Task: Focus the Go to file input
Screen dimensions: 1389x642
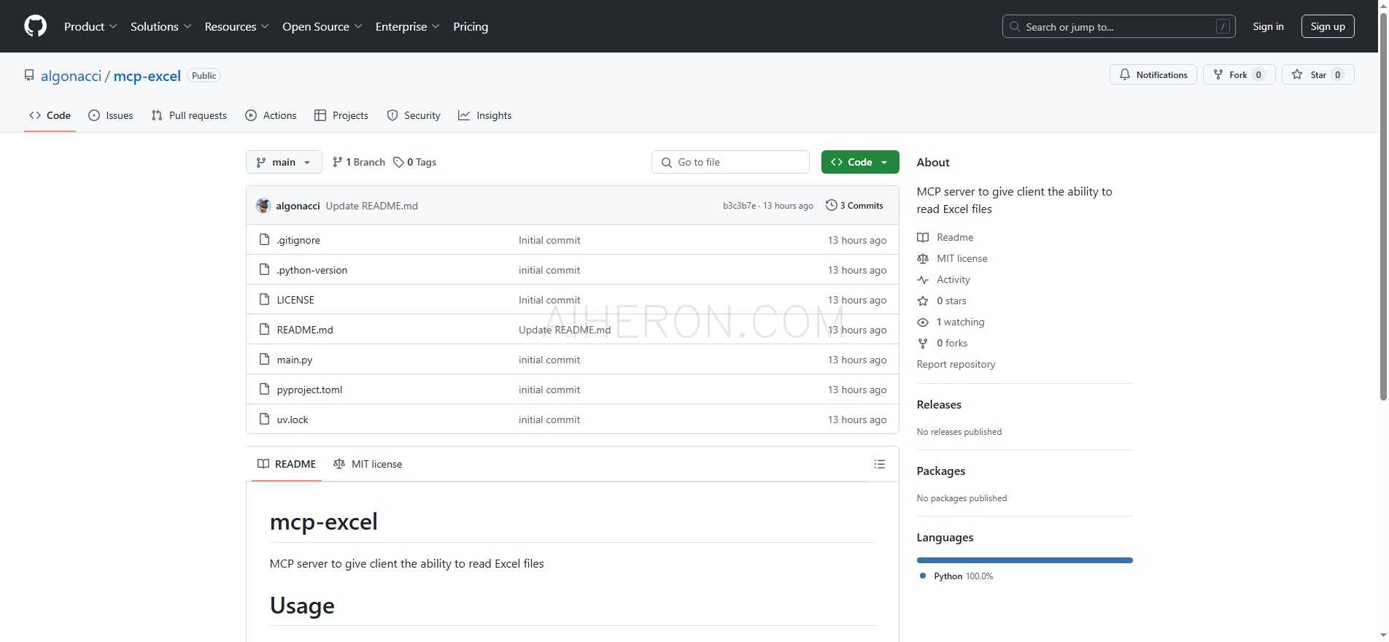Action: [x=730, y=162]
